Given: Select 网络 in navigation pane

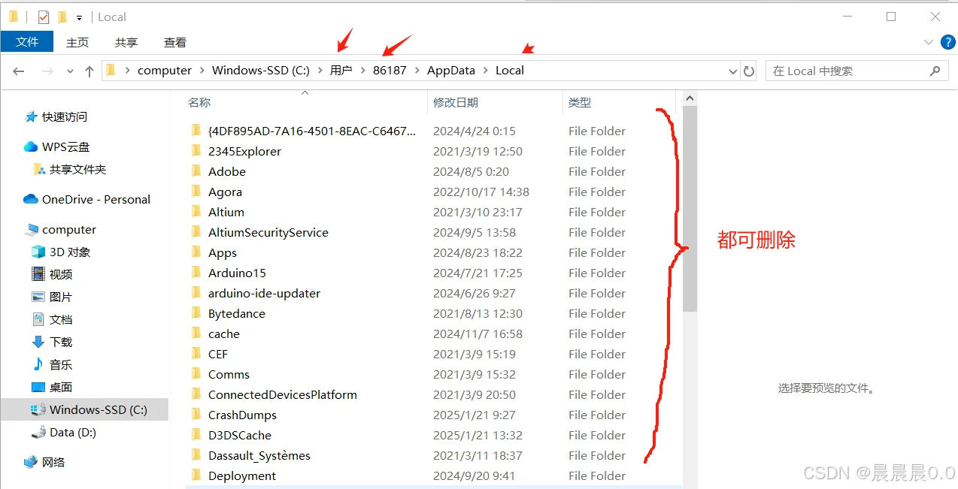Looking at the screenshot, I should click(44, 462).
